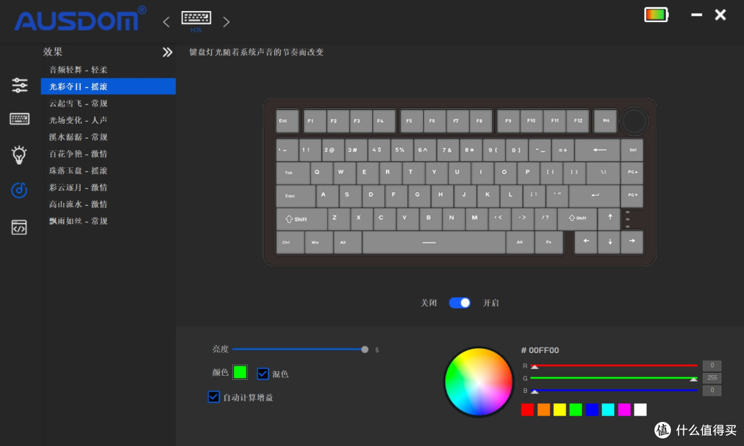Open the music rhythm sidebar icon

(19, 190)
